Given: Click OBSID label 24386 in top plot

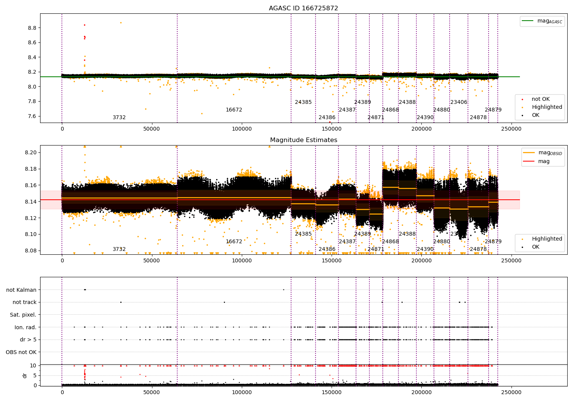Looking at the screenshot, I should pos(327,117).
